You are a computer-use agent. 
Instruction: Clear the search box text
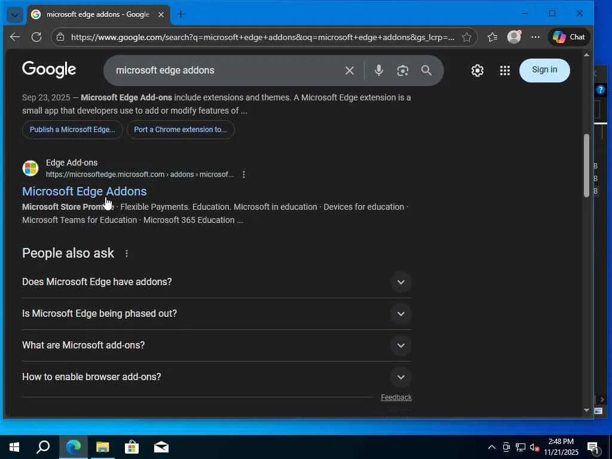[349, 71]
